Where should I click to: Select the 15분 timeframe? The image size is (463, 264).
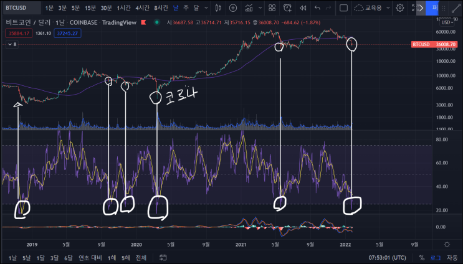[90, 8]
